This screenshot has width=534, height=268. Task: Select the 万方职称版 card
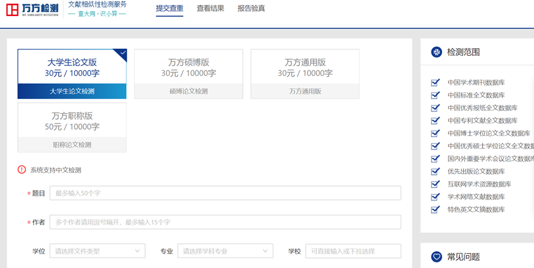tap(72, 127)
